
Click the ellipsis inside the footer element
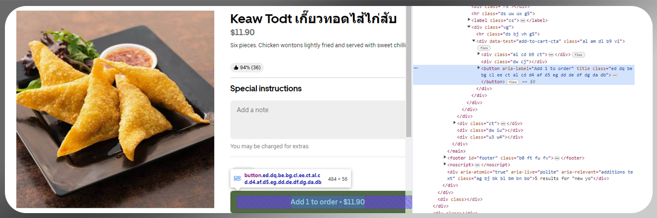(x=557, y=158)
